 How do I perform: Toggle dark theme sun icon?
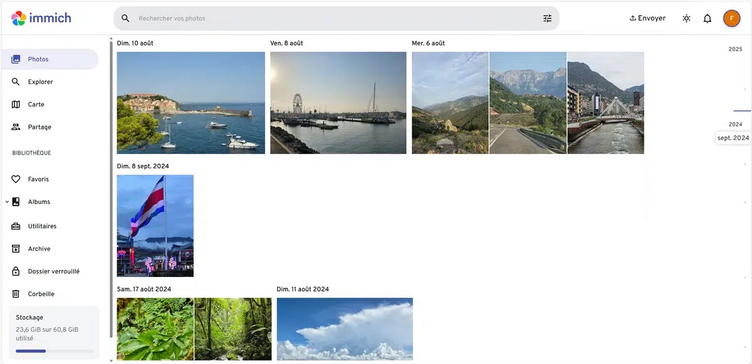point(686,19)
